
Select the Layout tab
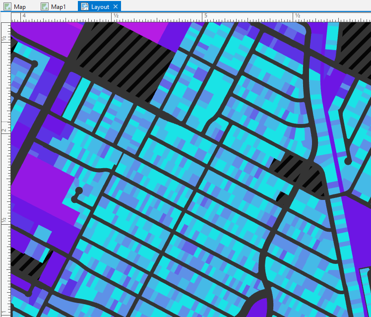point(99,6)
